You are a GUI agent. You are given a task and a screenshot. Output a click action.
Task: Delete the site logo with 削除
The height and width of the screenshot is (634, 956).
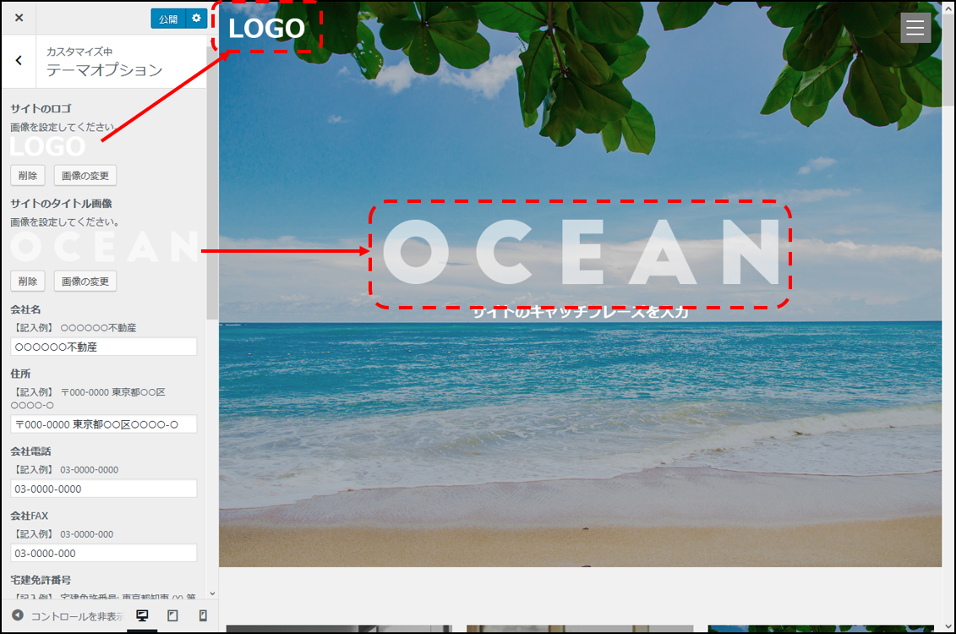pos(27,176)
